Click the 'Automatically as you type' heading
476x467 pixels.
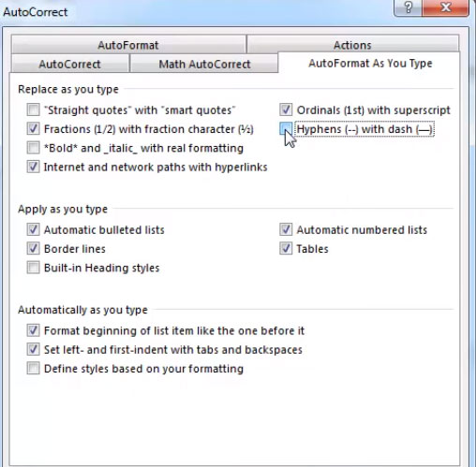82,310
